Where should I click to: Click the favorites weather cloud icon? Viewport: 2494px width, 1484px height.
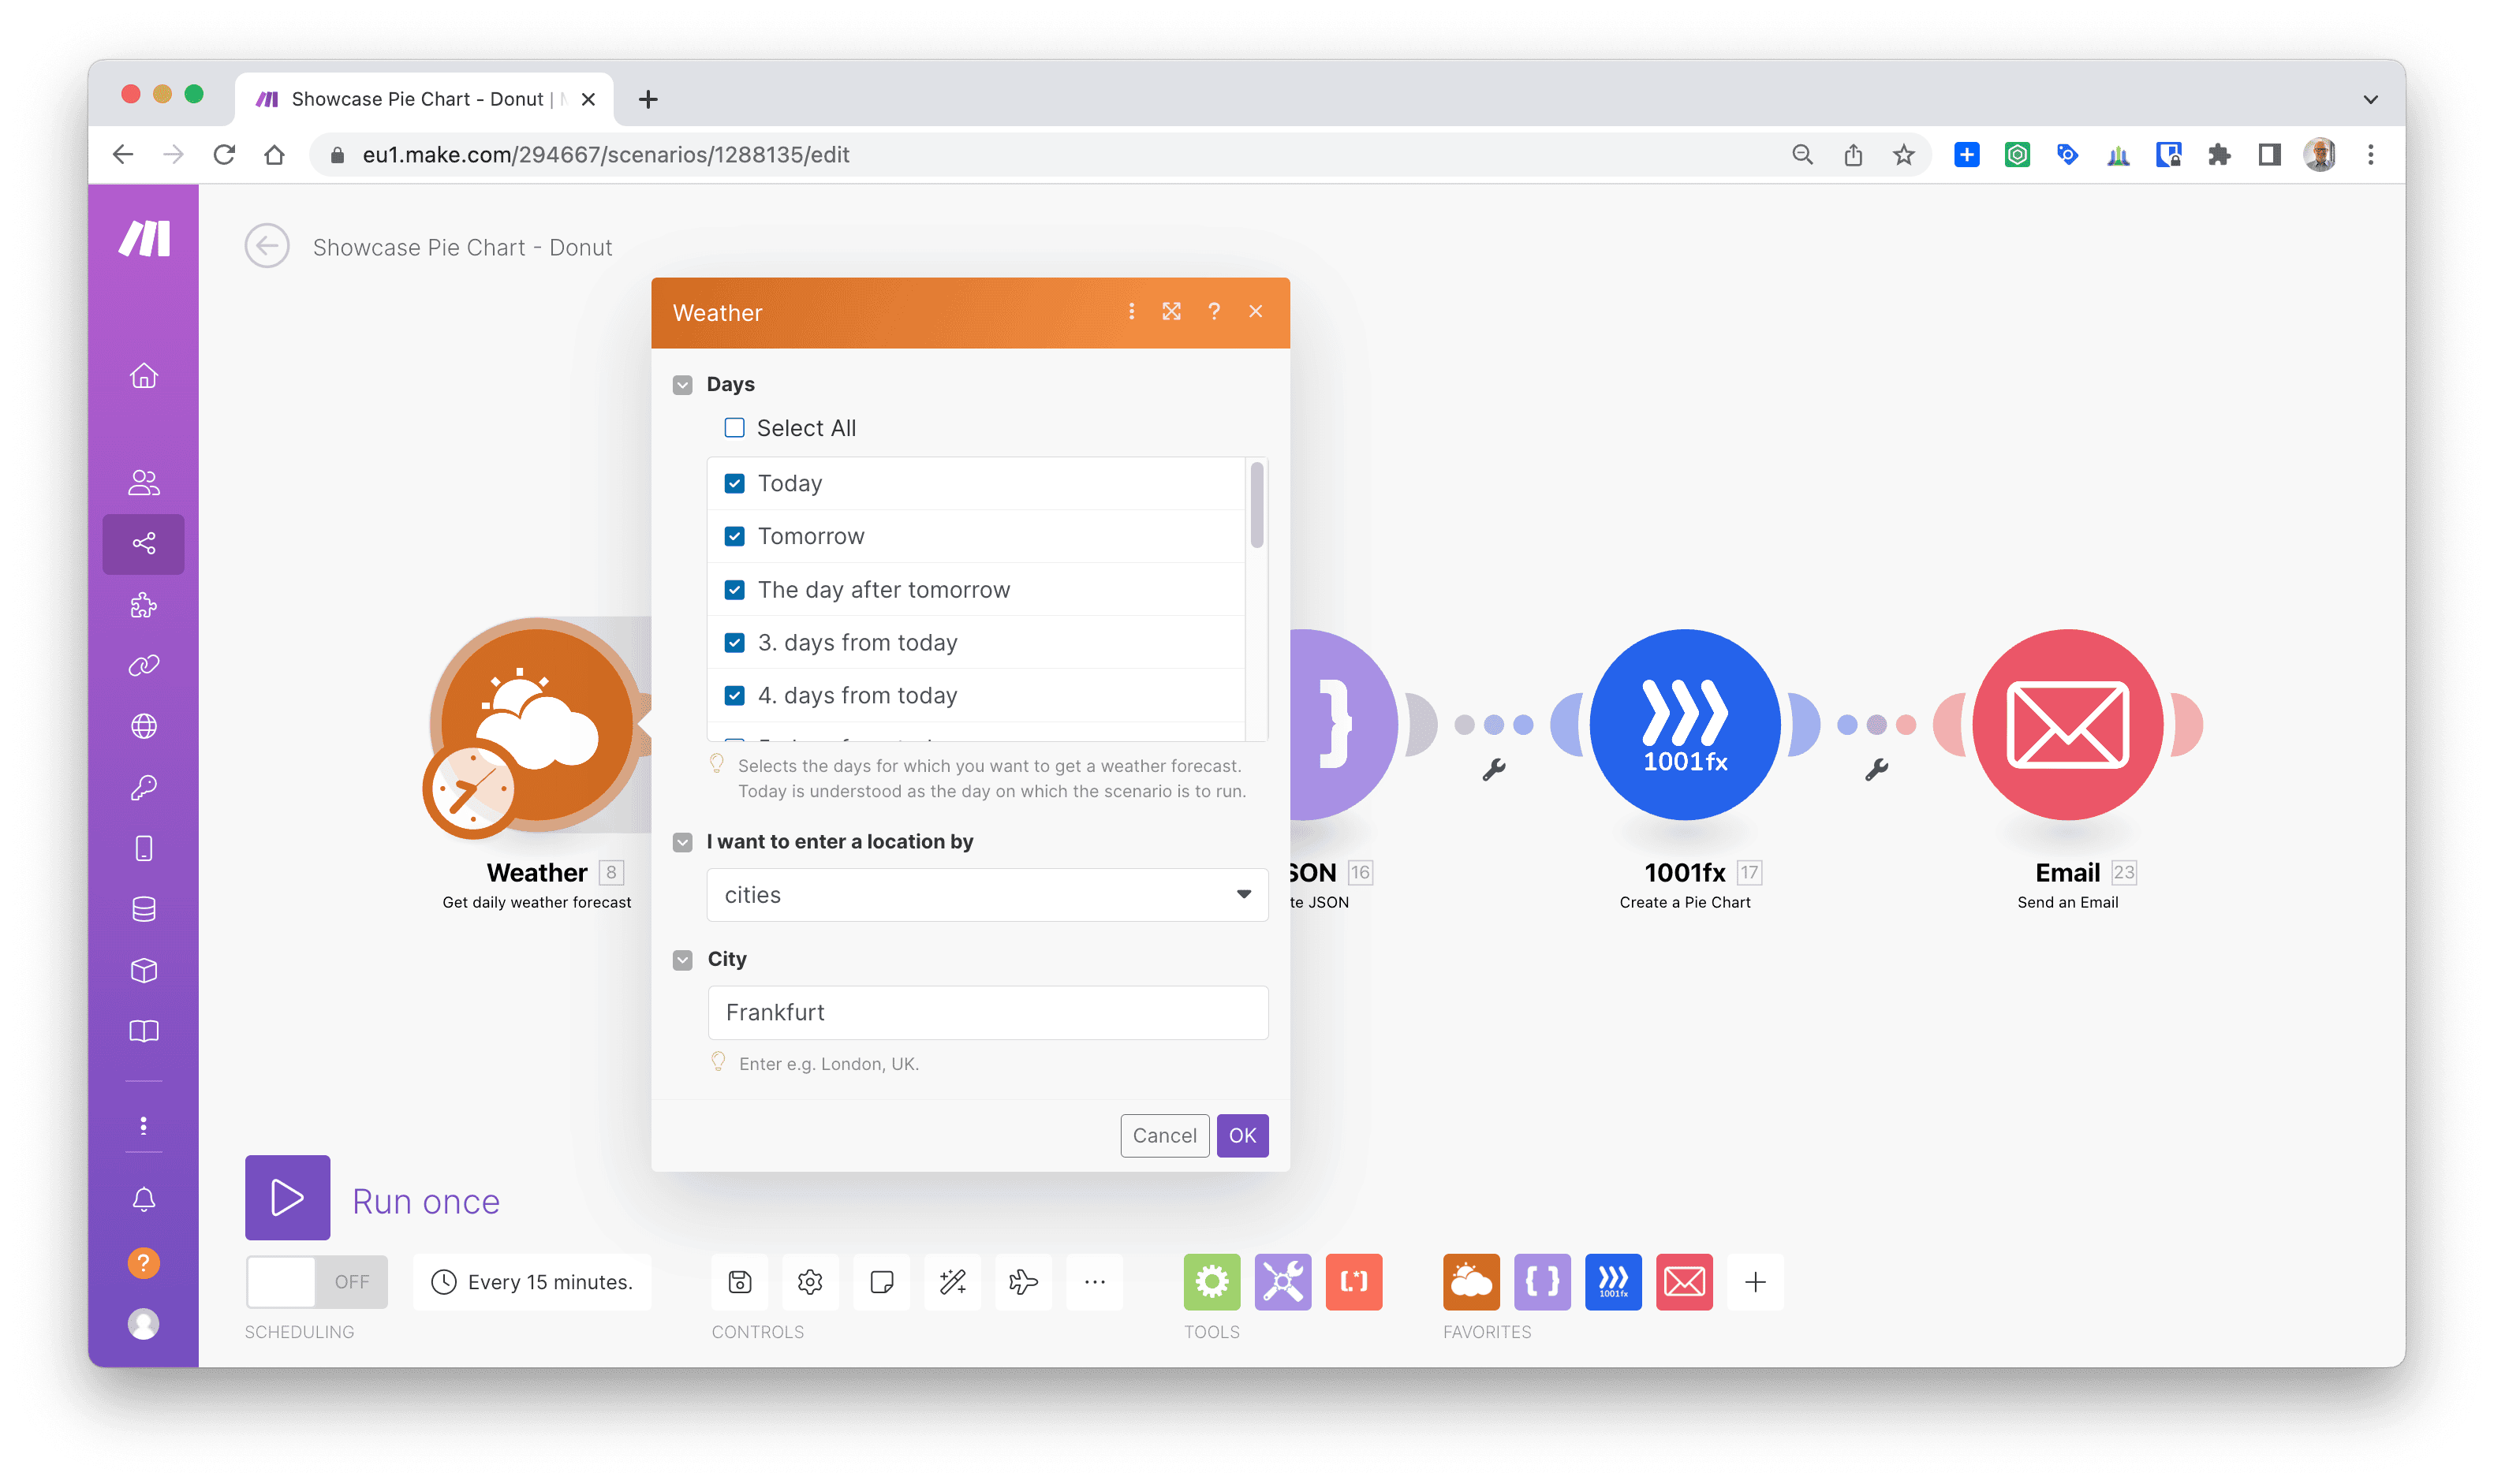point(1469,1279)
